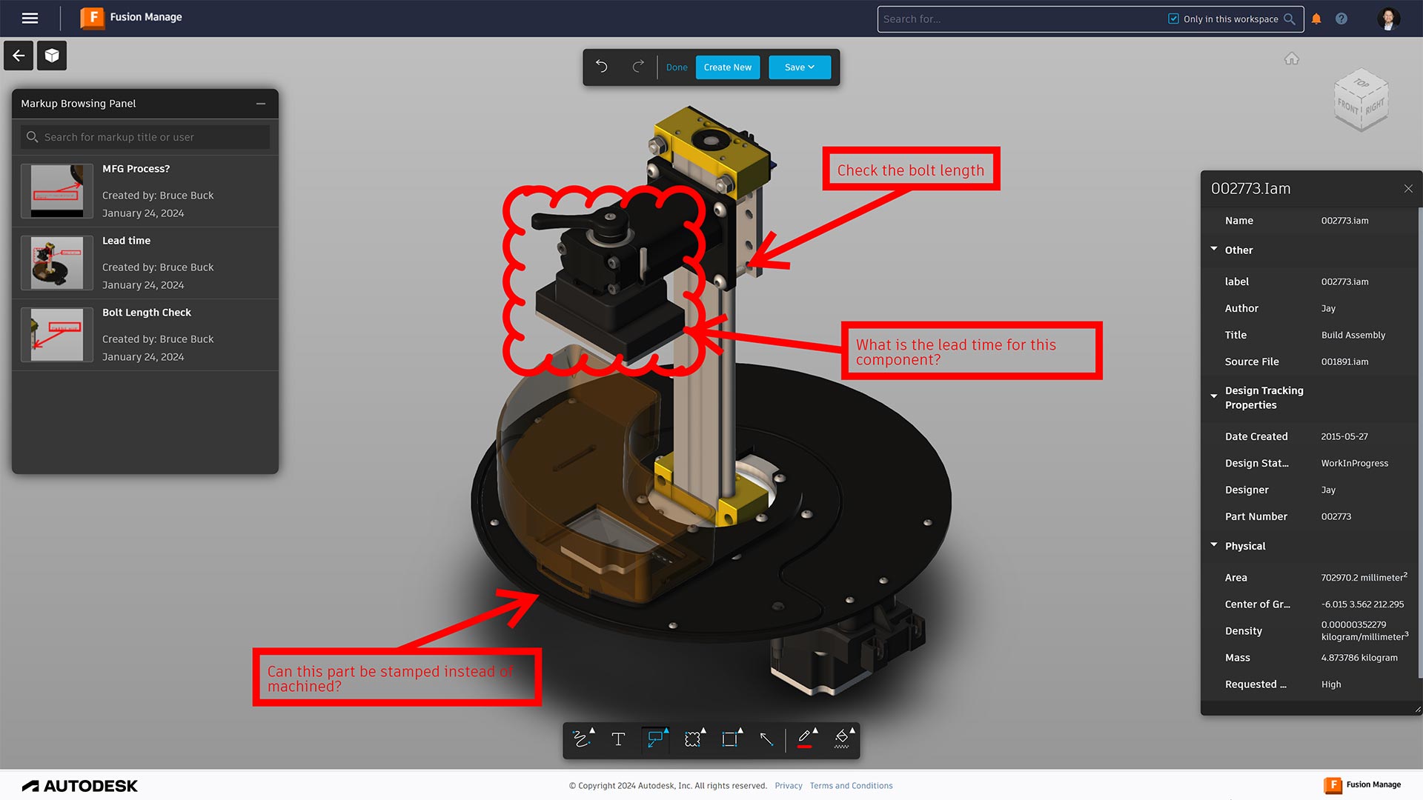Open the red stroke color picker
Viewport: 1423px width, 800px height.
pos(805,739)
